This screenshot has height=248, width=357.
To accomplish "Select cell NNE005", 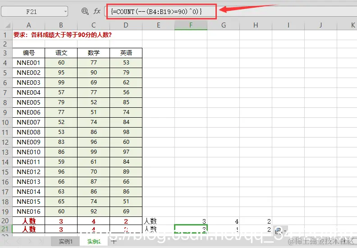I will pyautogui.click(x=29, y=102).
